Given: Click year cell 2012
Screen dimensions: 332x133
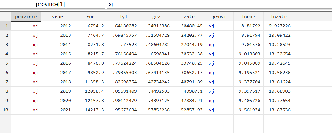Looking at the screenshot, I should point(58,26).
